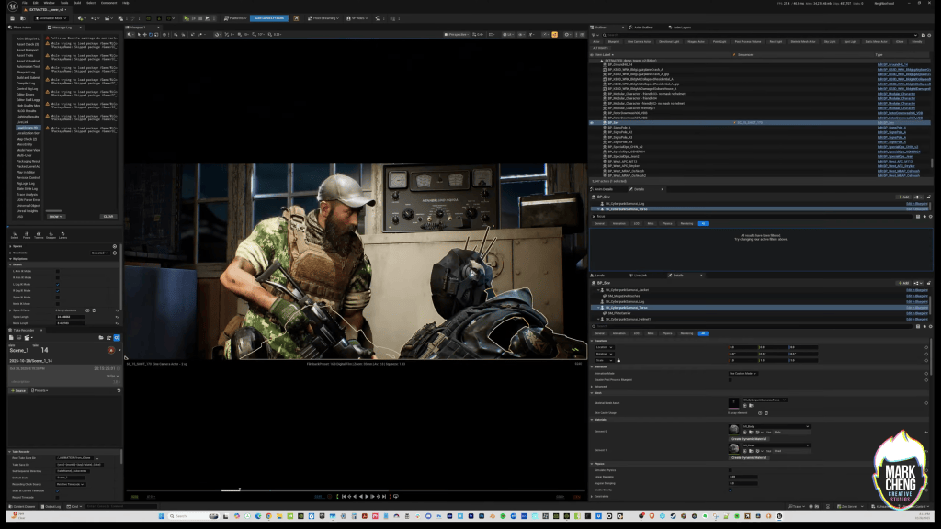This screenshot has height=529, width=941.
Task: Toggle the Spine IK Mode checkbox
Action: (58, 298)
